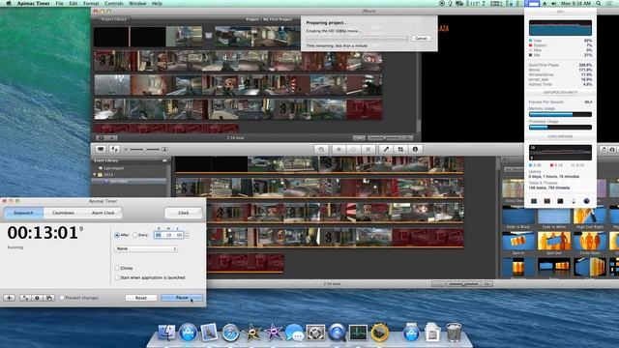Click the camera import icon in iMovie toolbar

pos(101,149)
